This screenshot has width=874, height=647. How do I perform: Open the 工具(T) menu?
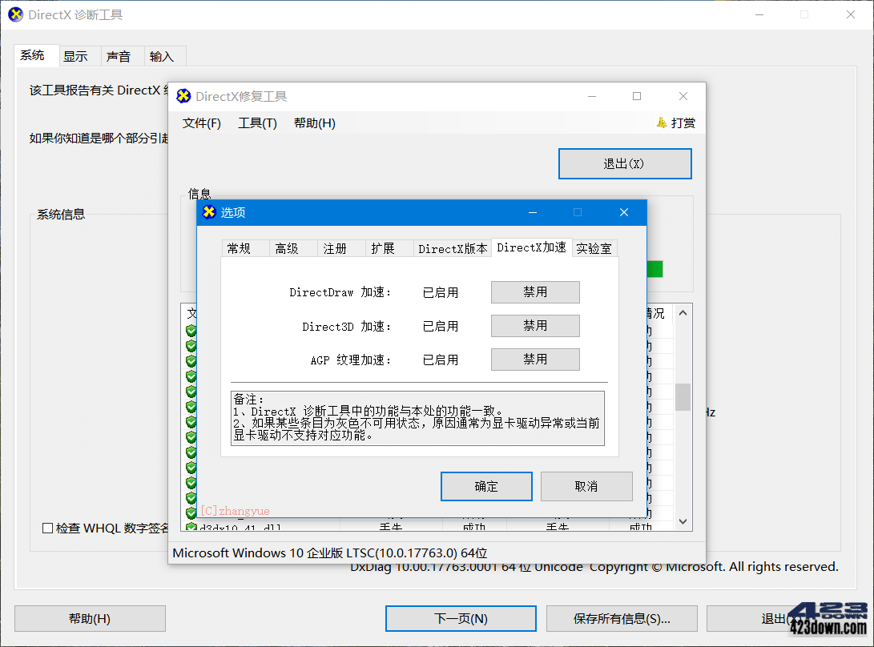point(257,123)
